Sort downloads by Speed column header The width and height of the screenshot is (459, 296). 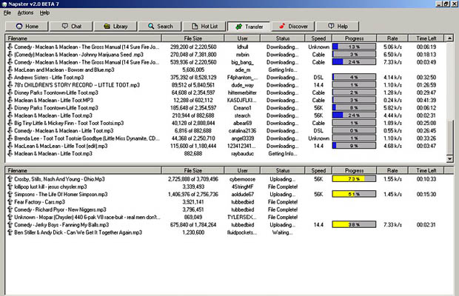[x=318, y=38]
